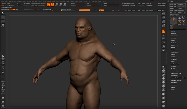The height and width of the screenshot is (109, 187).
Task: Click the Scroll canvas navigation icon
Action: coord(163,13)
